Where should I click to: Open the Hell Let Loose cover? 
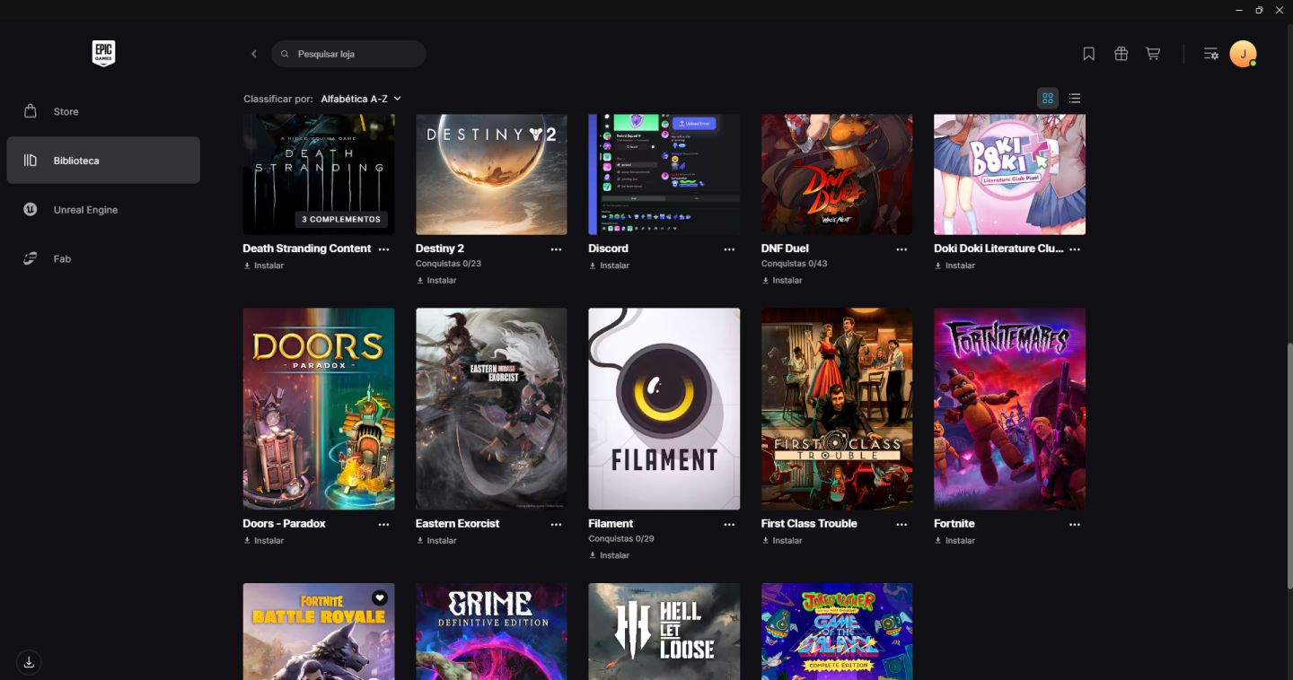[664, 632]
